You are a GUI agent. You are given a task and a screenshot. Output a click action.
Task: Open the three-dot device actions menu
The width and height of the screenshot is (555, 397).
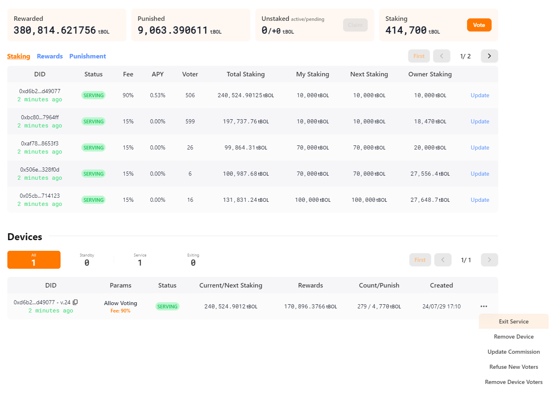click(484, 306)
